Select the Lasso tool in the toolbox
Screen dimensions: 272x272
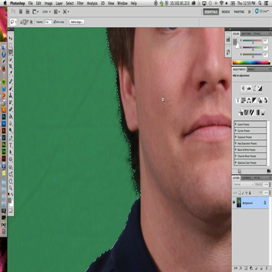[10, 52]
